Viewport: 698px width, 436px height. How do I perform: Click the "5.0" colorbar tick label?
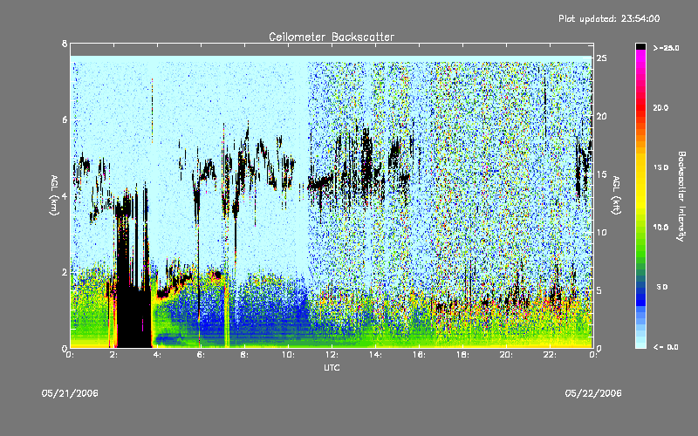[662, 287]
